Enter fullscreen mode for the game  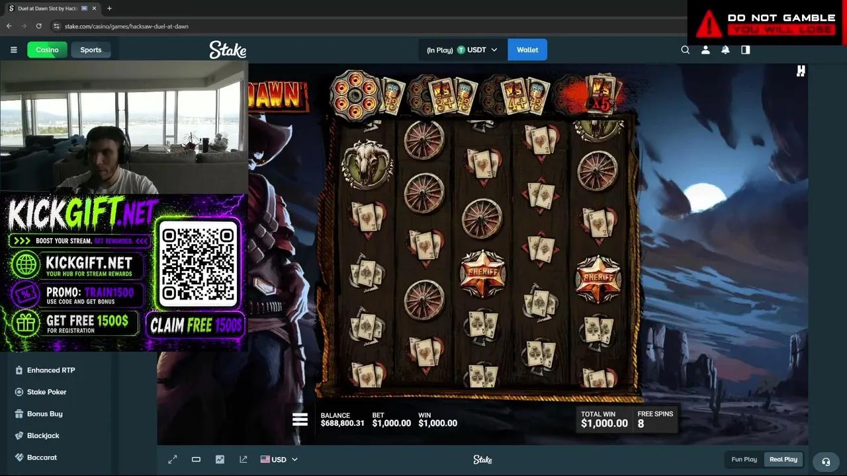(x=173, y=459)
